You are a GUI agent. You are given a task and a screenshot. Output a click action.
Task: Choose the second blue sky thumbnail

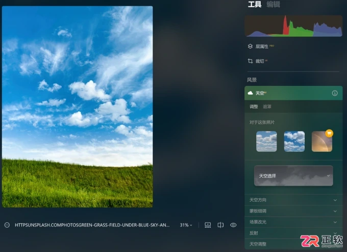tap(294, 142)
